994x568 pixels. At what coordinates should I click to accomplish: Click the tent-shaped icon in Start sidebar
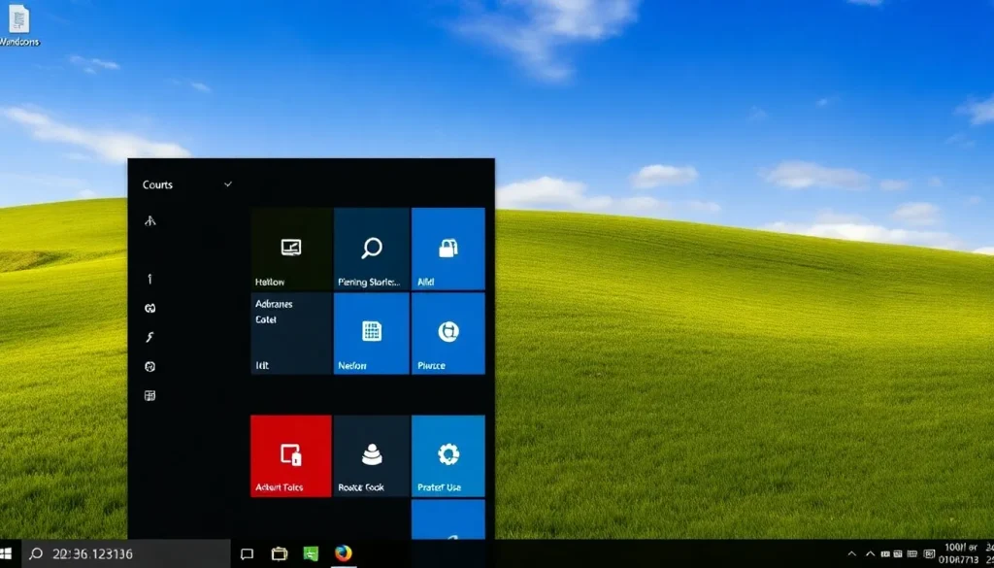click(150, 220)
